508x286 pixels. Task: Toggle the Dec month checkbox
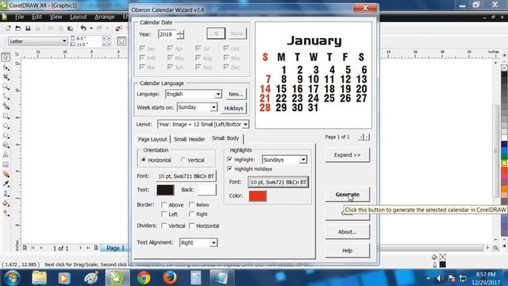226,67
